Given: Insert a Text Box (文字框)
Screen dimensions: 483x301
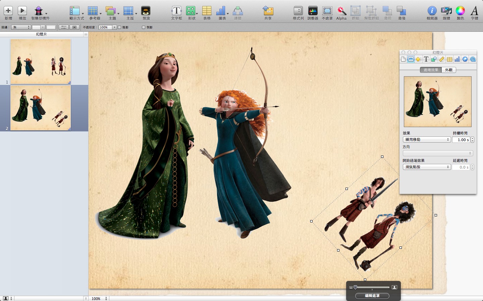Looking at the screenshot, I should pos(176,11).
